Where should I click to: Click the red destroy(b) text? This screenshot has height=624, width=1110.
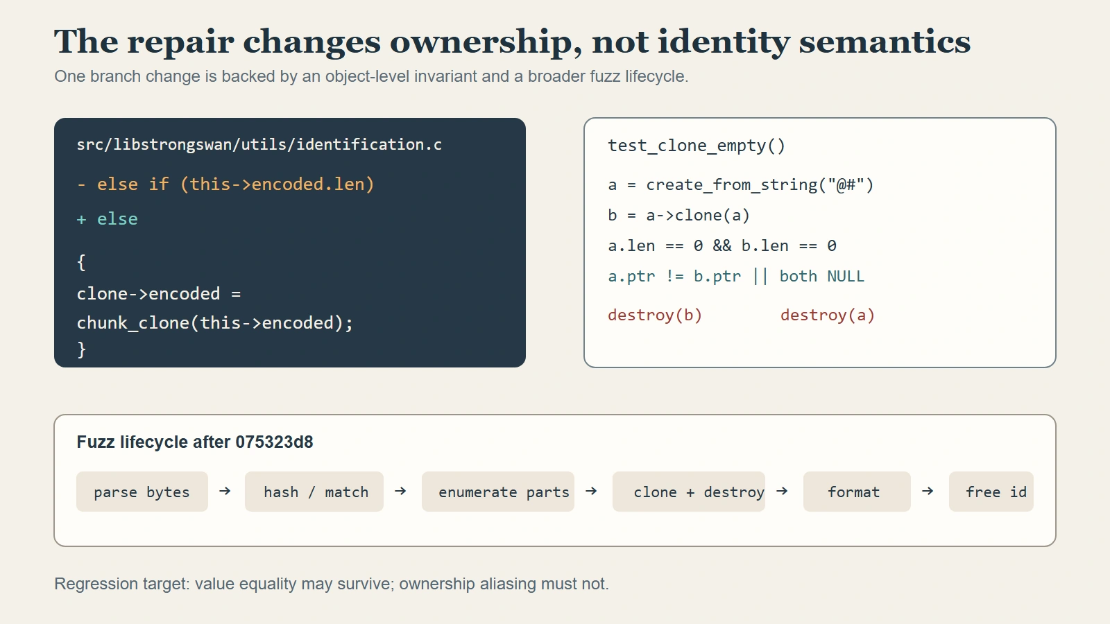point(655,315)
